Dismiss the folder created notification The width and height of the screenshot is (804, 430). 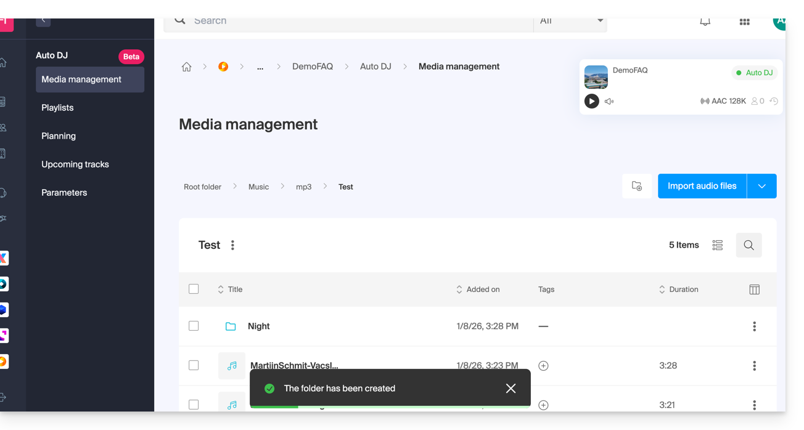[x=511, y=388]
